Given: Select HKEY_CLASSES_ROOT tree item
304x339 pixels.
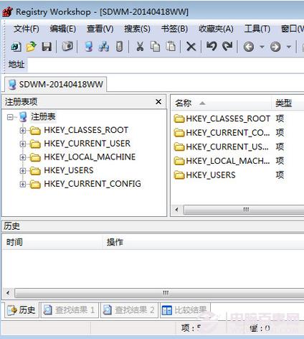Looking at the screenshot, I should coord(86,130).
